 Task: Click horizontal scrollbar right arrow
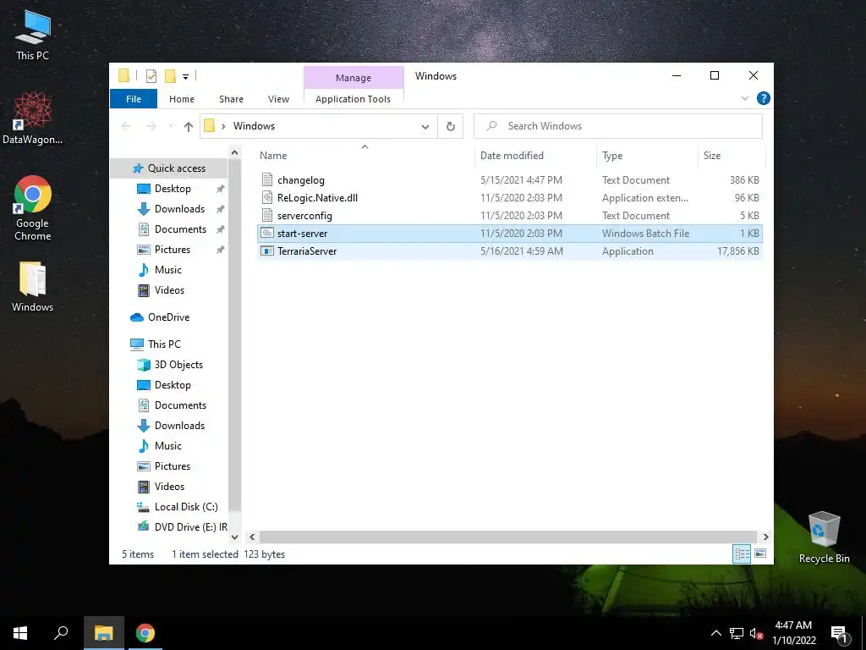[765, 537]
